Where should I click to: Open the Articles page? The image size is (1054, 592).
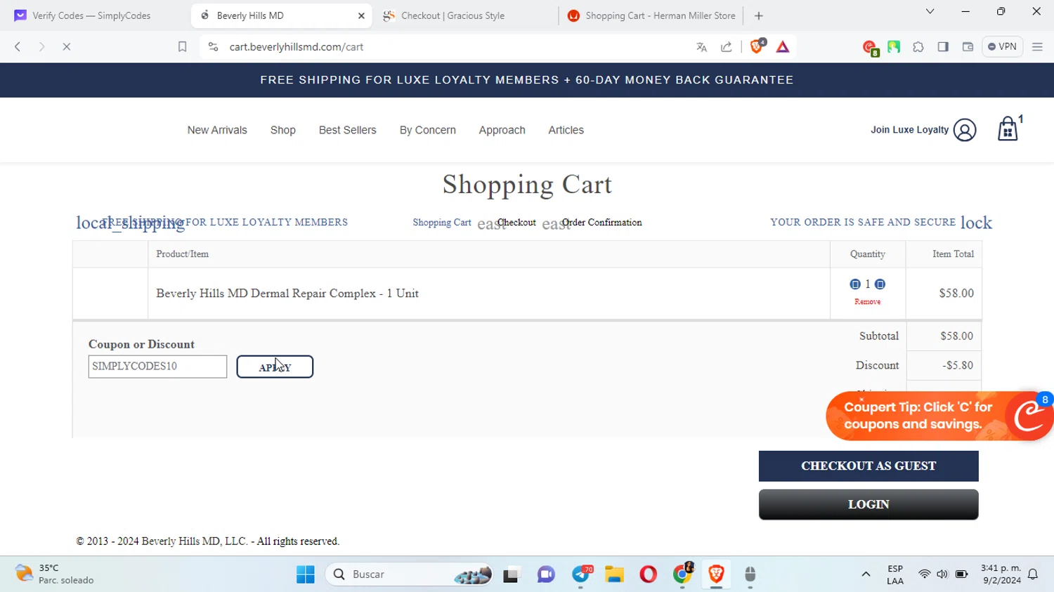566,130
